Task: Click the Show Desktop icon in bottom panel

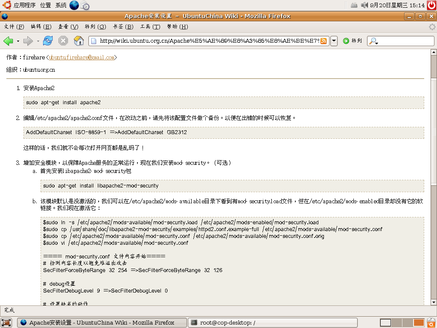Action: (x=6, y=323)
